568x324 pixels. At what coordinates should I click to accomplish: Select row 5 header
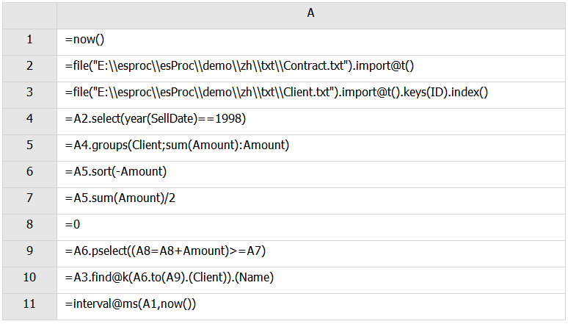click(x=29, y=148)
